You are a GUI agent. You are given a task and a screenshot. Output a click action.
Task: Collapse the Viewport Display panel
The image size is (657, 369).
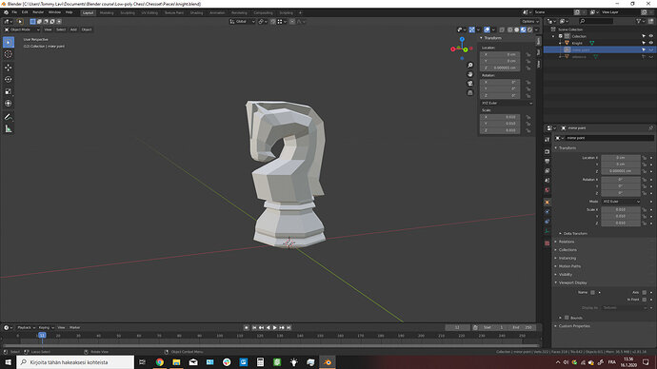pos(572,282)
